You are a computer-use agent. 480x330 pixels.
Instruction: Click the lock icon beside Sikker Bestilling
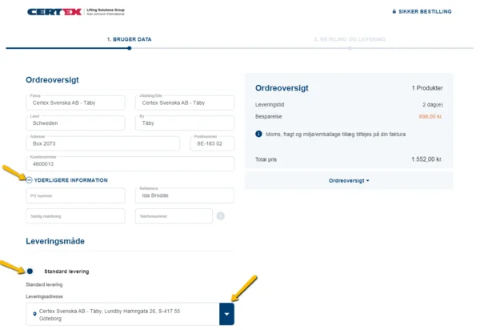pos(394,11)
